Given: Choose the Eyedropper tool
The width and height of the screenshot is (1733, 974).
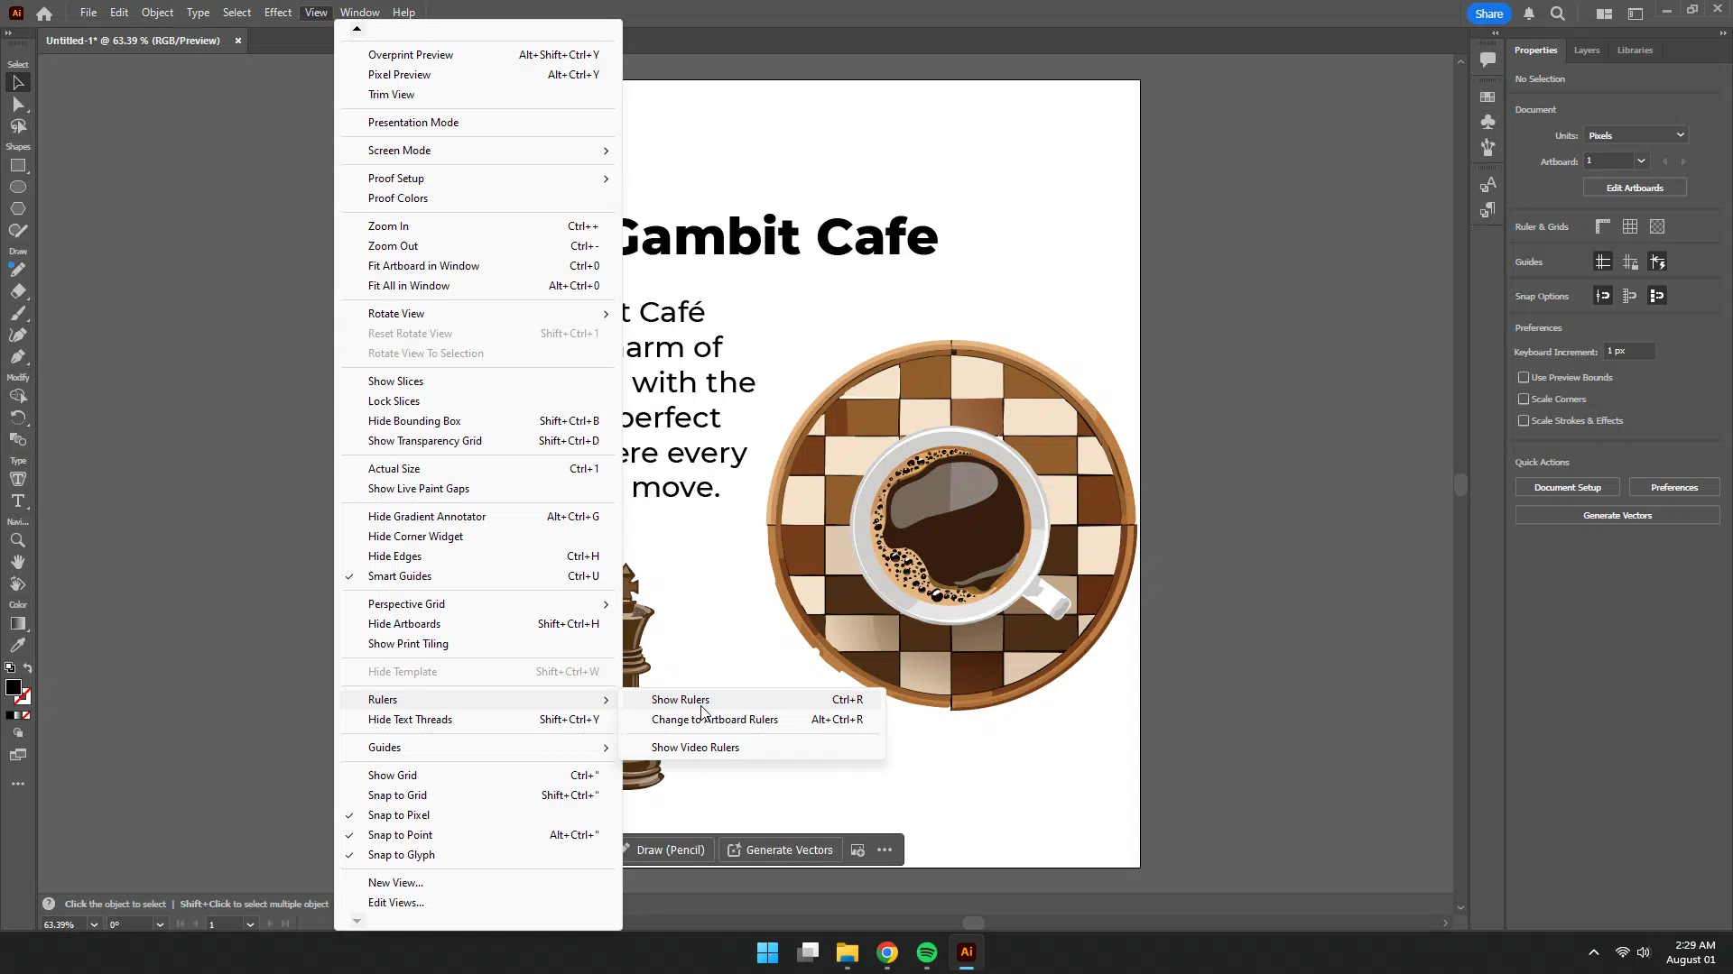Looking at the screenshot, I should tap(18, 646).
